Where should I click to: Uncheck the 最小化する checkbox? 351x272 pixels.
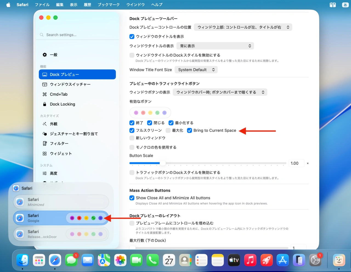pos(171,123)
